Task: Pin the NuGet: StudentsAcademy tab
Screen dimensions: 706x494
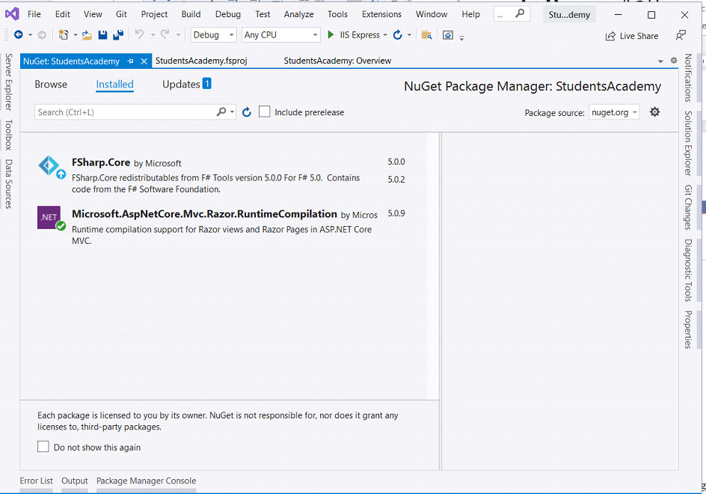Action: coord(131,61)
